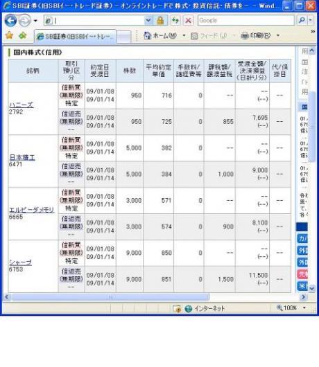The image size is (319, 367).
Task: Expand the home button dropdown arrow
Action: (184, 35)
